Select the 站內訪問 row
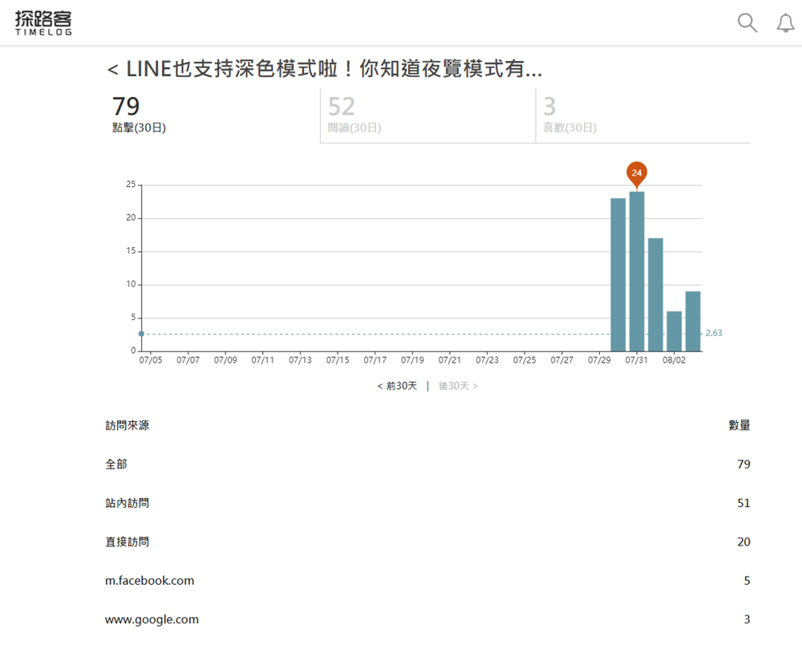802x649 pixels. point(427,503)
